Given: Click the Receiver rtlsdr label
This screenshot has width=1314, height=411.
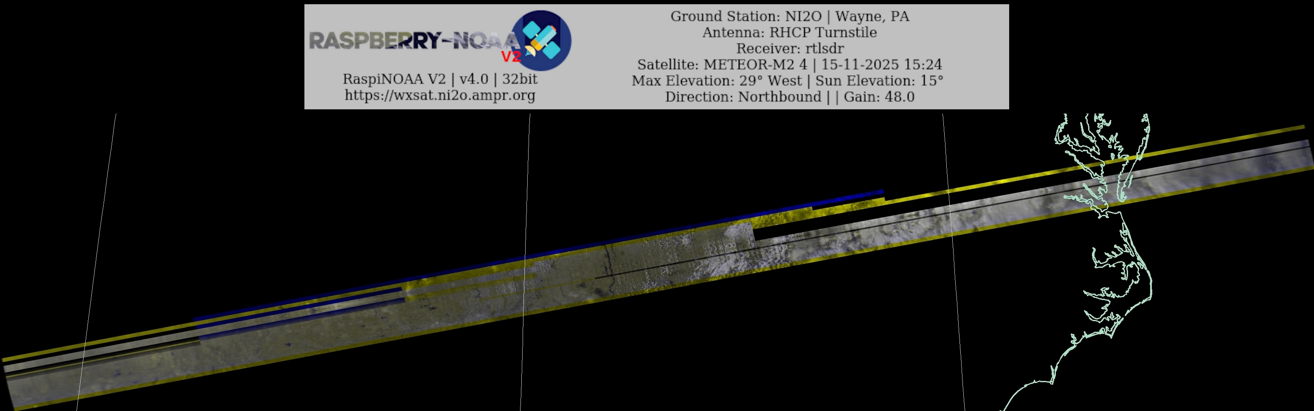Looking at the screenshot, I should click(x=789, y=48).
